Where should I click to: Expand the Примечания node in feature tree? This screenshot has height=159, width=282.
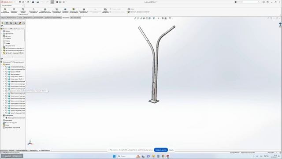[1, 34]
